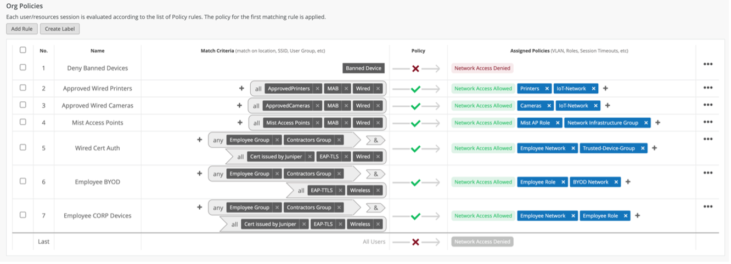Click Banned Device match label
731x264 pixels.
[x=363, y=68]
